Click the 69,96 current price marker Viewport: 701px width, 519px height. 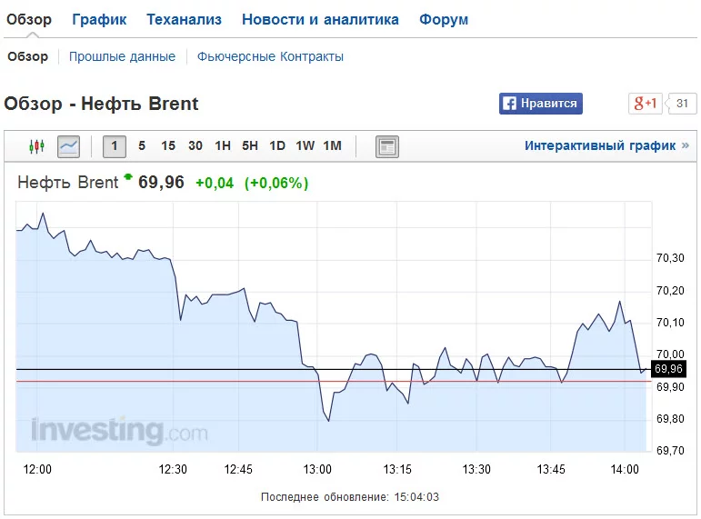(x=668, y=369)
